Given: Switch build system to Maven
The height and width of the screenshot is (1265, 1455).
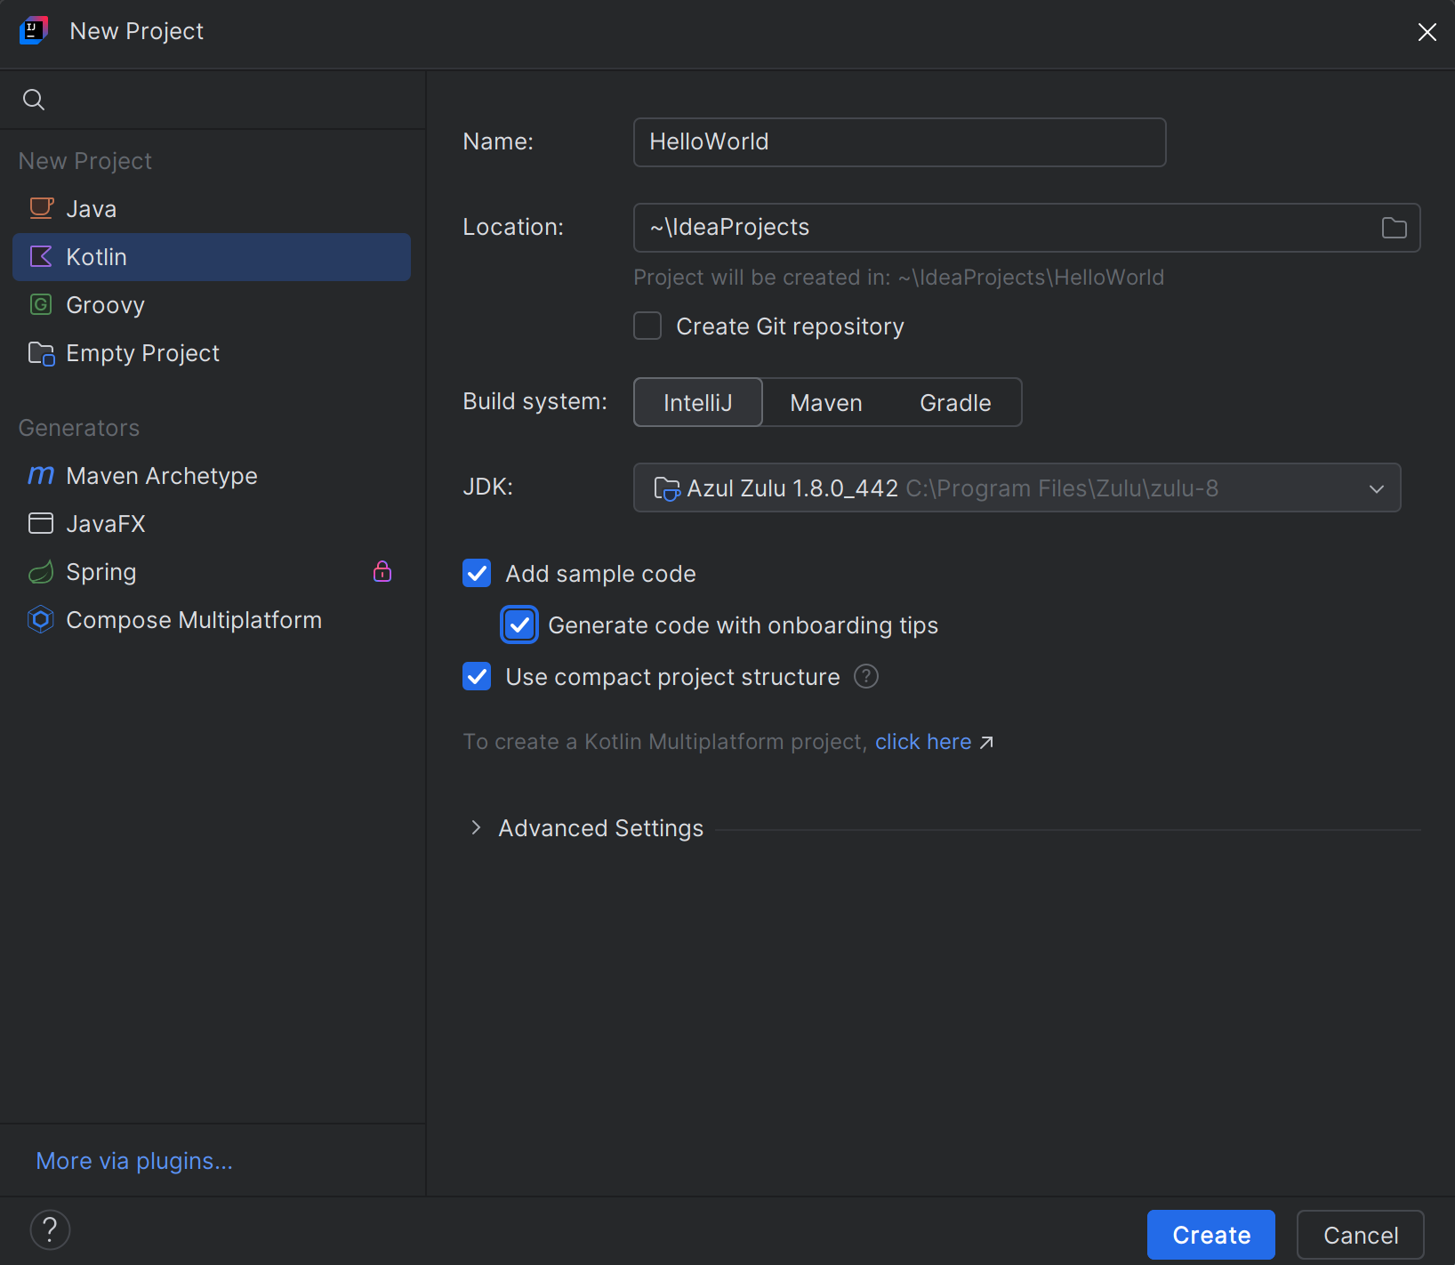Looking at the screenshot, I should click(825, 402).
